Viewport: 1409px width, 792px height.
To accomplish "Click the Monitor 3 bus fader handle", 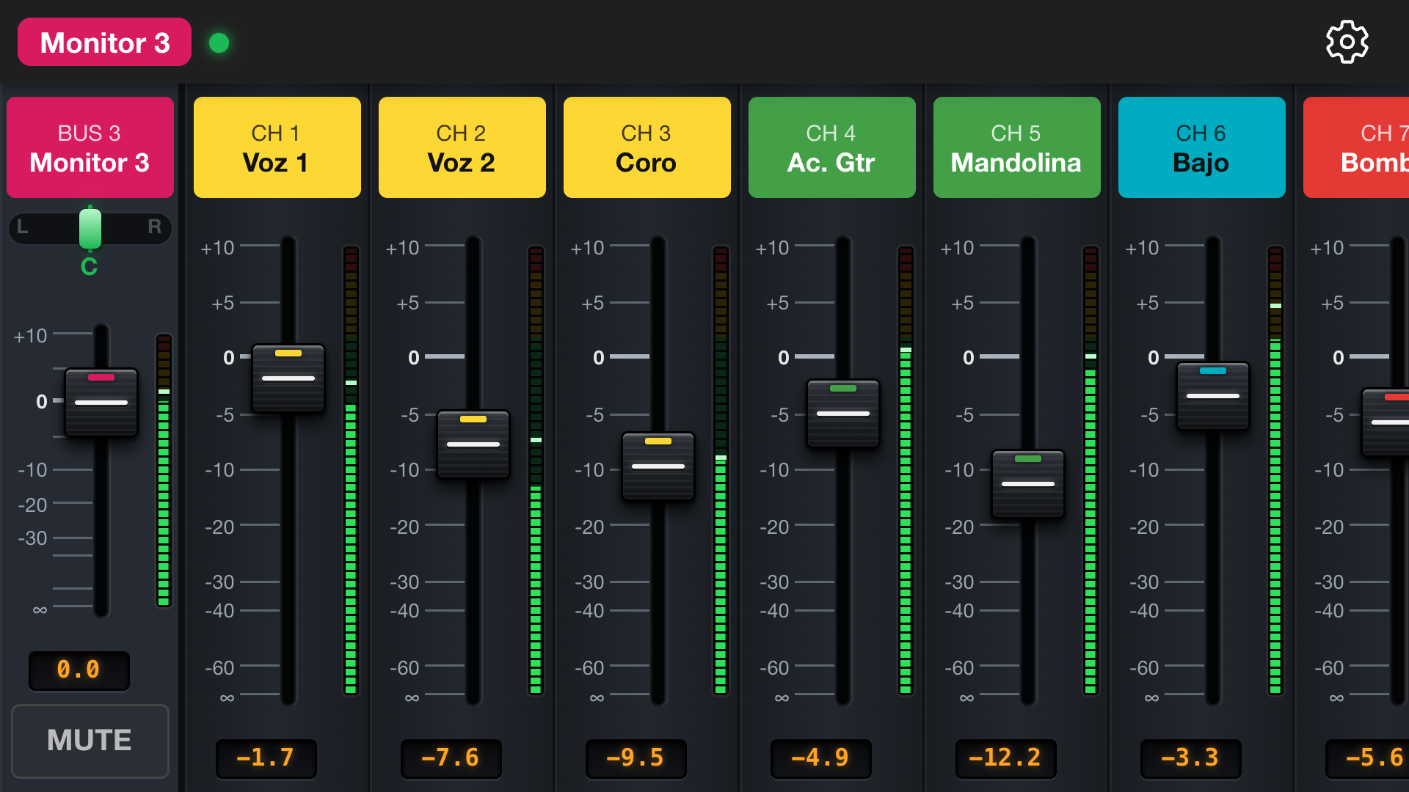I will [101, 403].
